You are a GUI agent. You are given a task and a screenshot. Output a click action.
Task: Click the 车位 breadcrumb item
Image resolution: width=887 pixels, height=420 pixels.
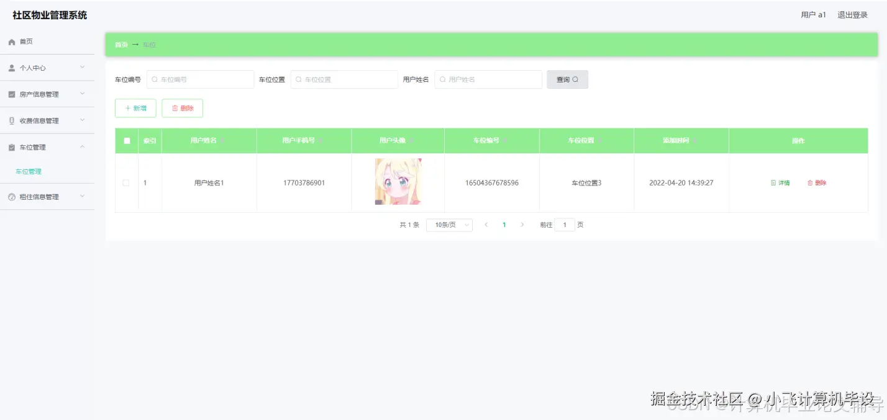pyautogui.click(x=149, y=45)
